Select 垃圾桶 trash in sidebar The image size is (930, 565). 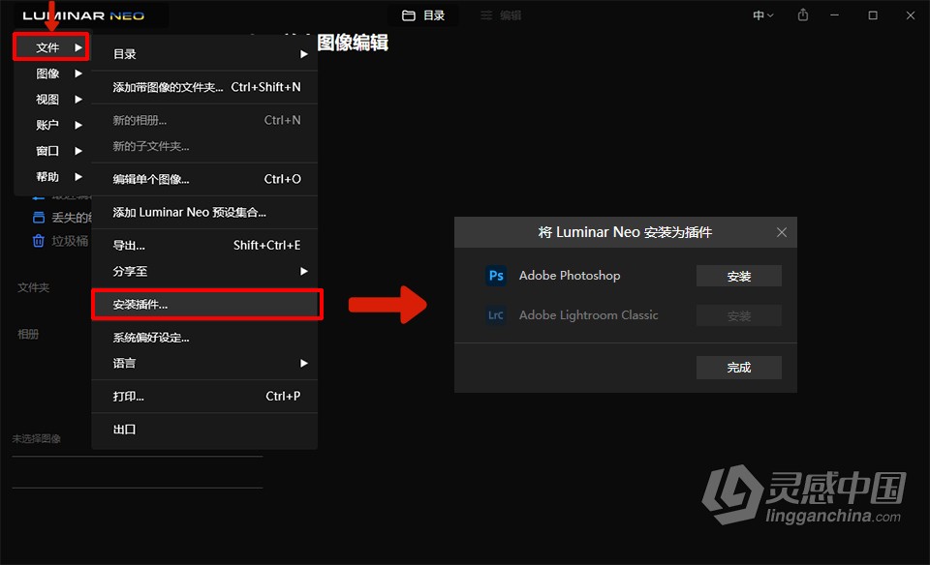point(60,241)
